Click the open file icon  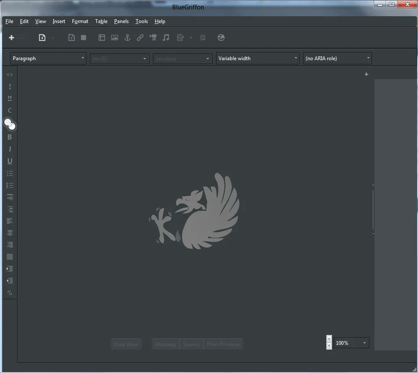42,38
